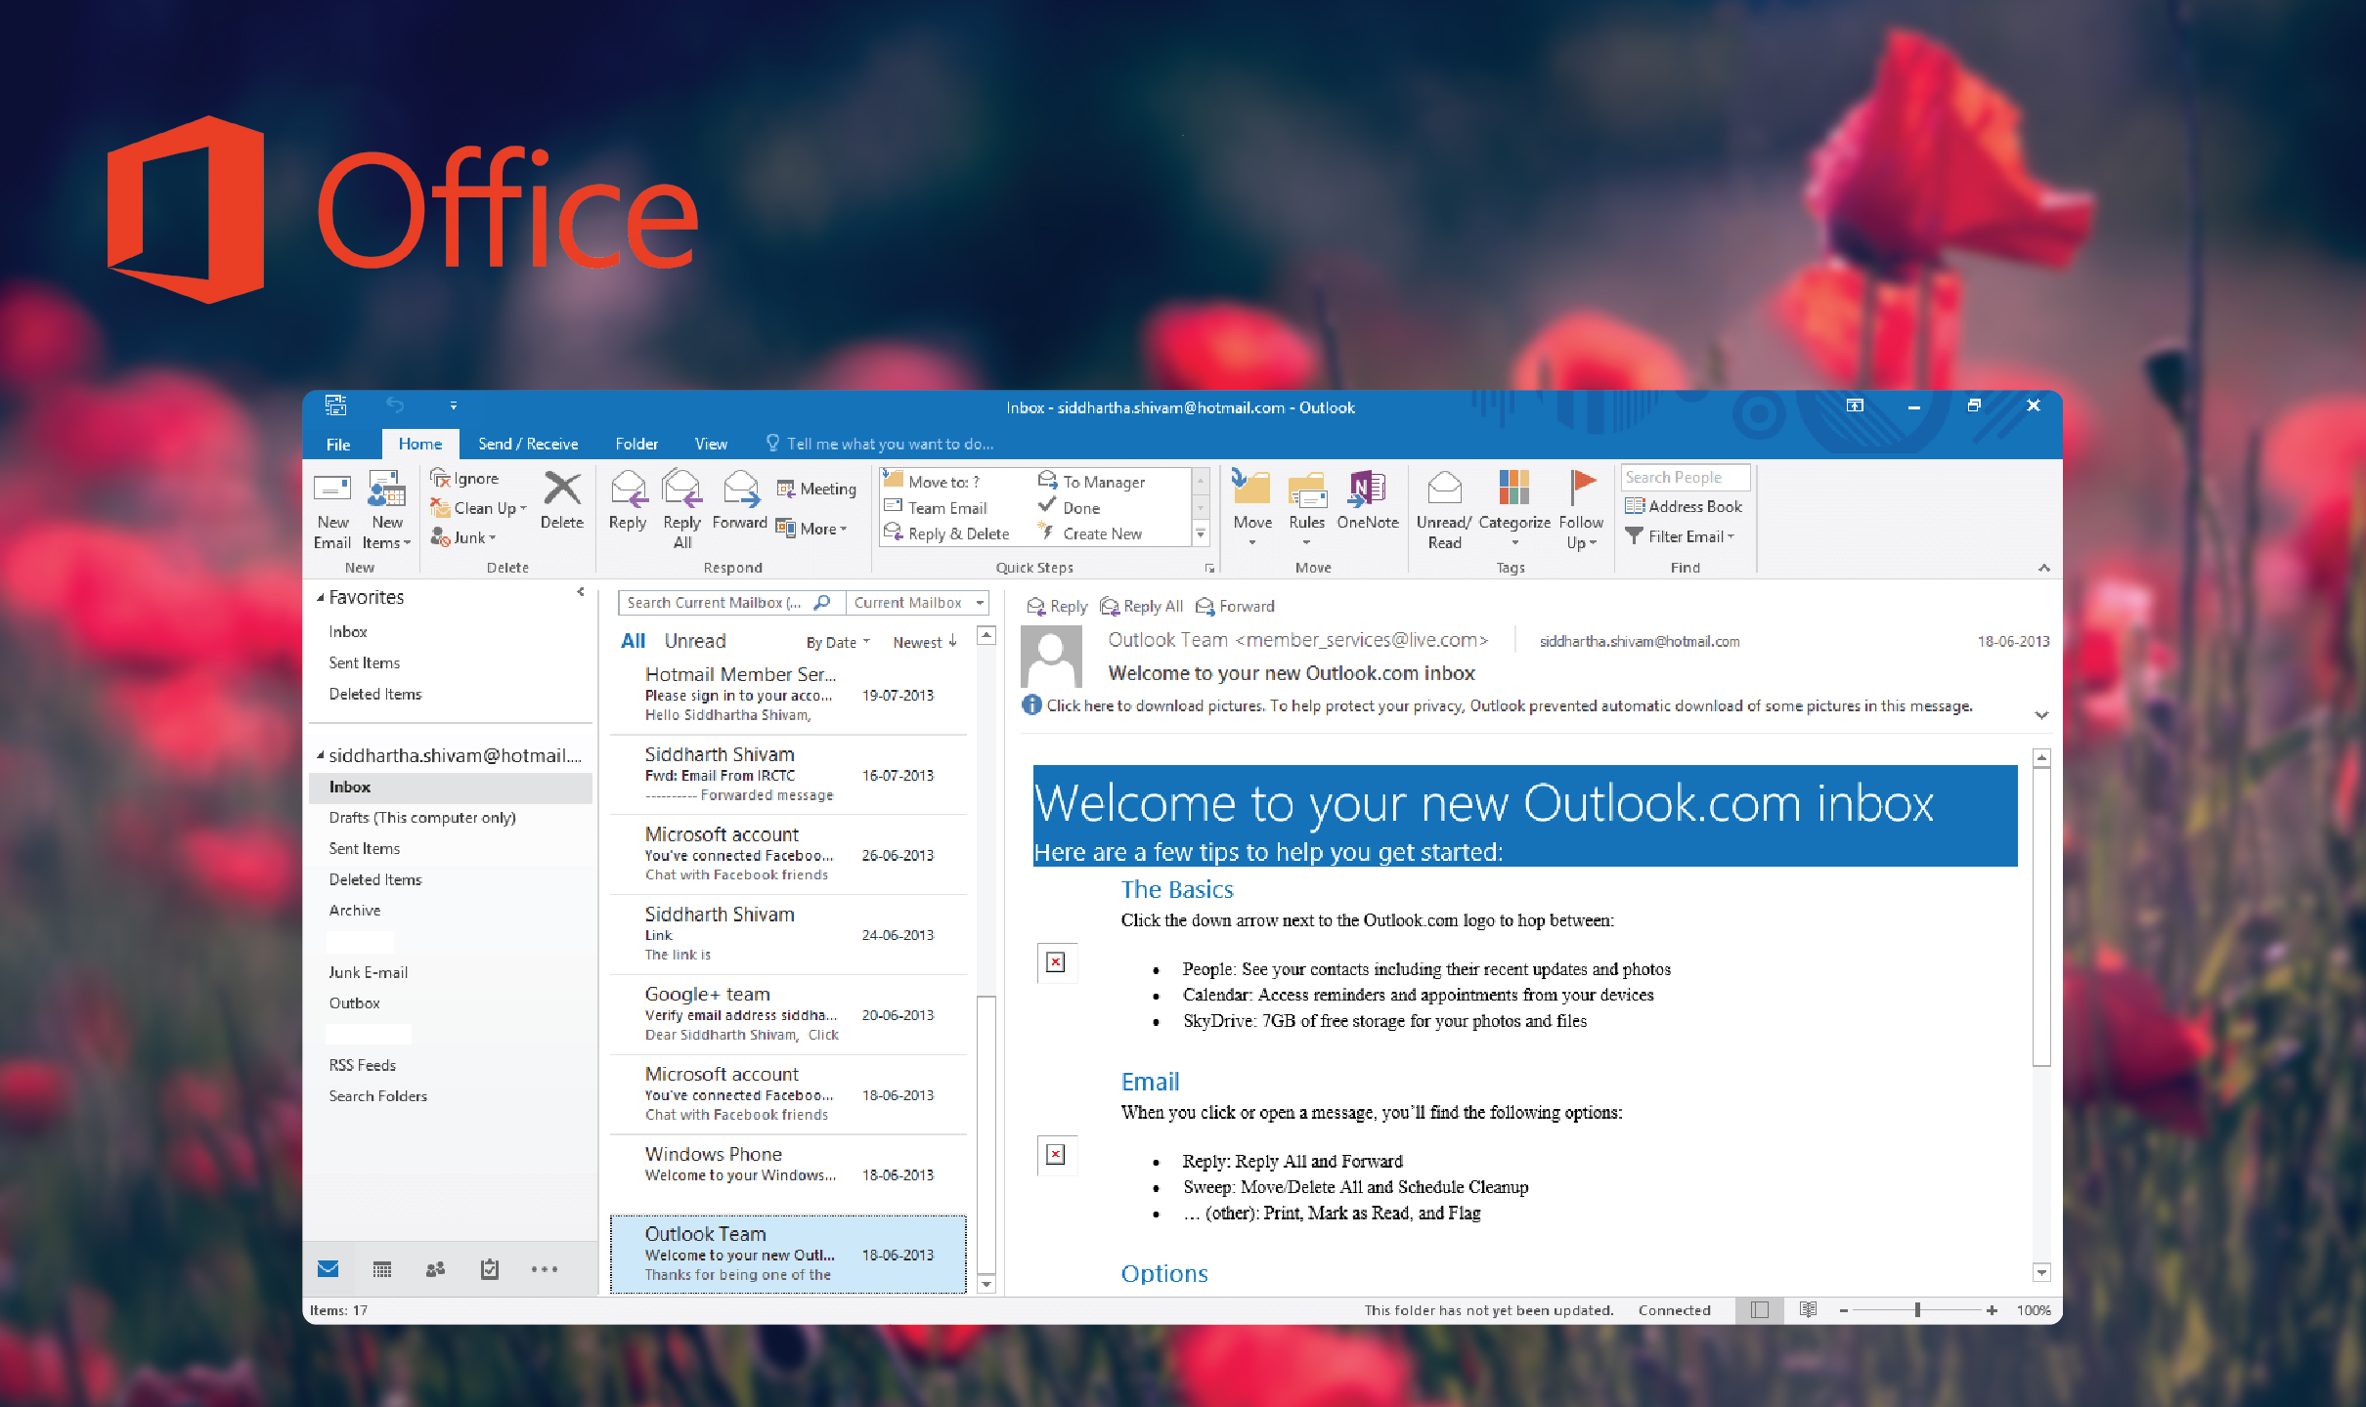Select the To Manager quick step
The image size is (2366, 1407).
click(x=1091, y=481)
